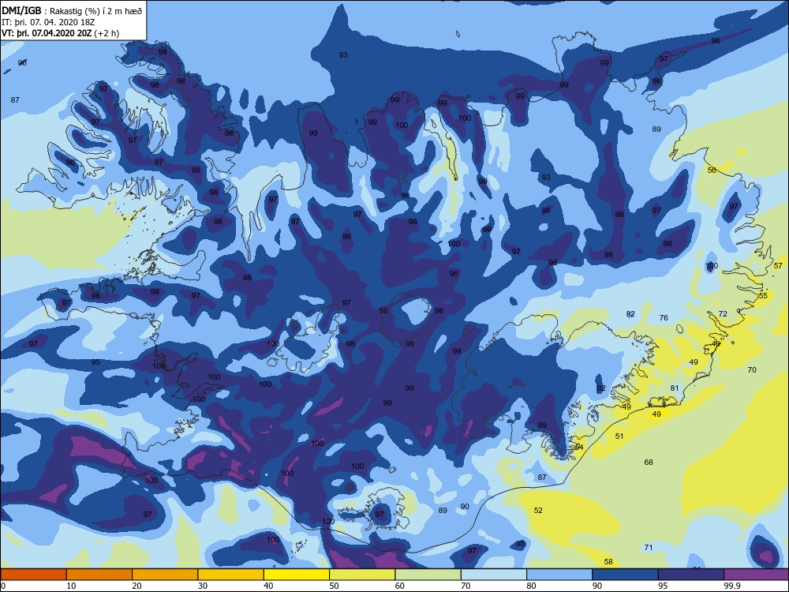
Task: Click the legend scale label '99.9'
Action: click(x=731, y=586)
